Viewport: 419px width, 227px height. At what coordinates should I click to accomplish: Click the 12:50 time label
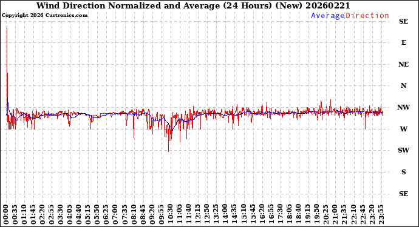207,215
